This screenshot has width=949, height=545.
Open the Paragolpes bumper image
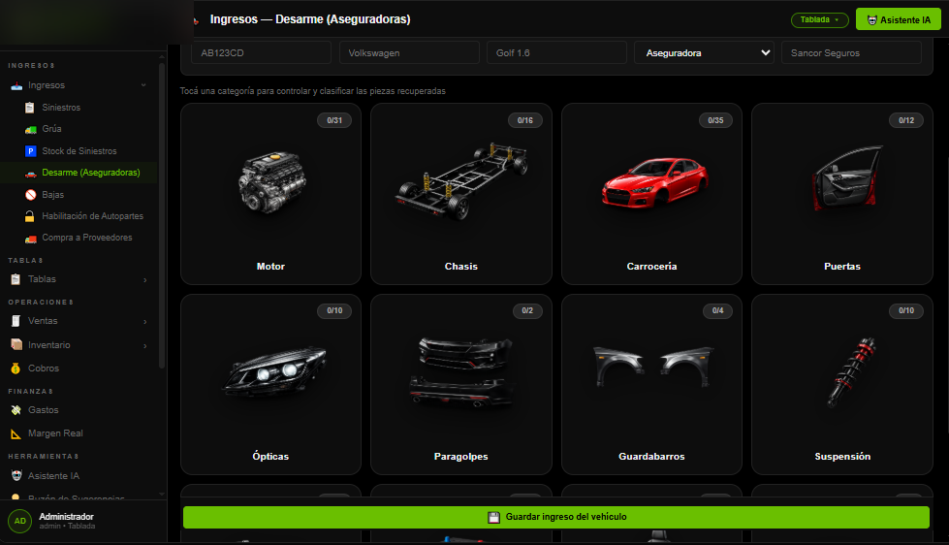click(461, 370)
